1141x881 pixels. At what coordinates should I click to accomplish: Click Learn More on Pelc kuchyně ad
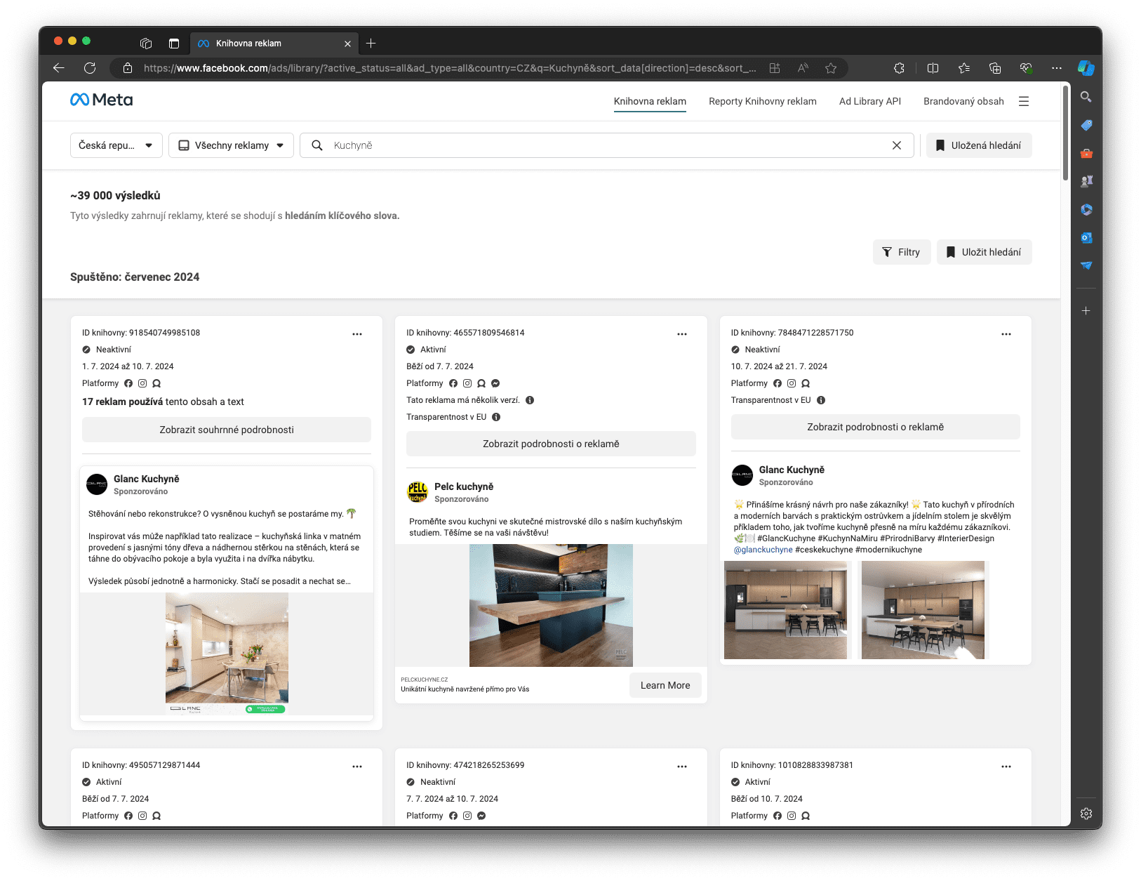665,685
